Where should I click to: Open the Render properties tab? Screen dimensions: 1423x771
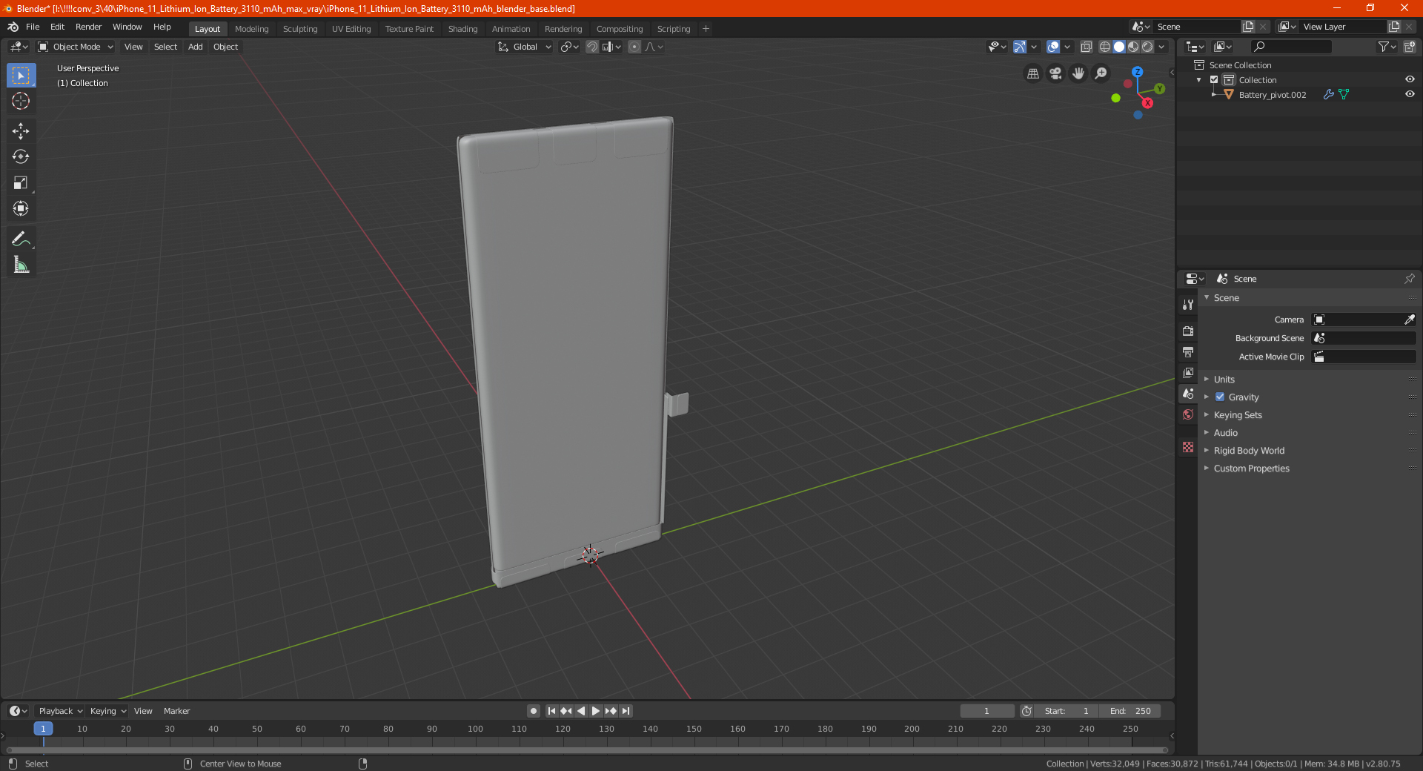(x=1188, y=331)
